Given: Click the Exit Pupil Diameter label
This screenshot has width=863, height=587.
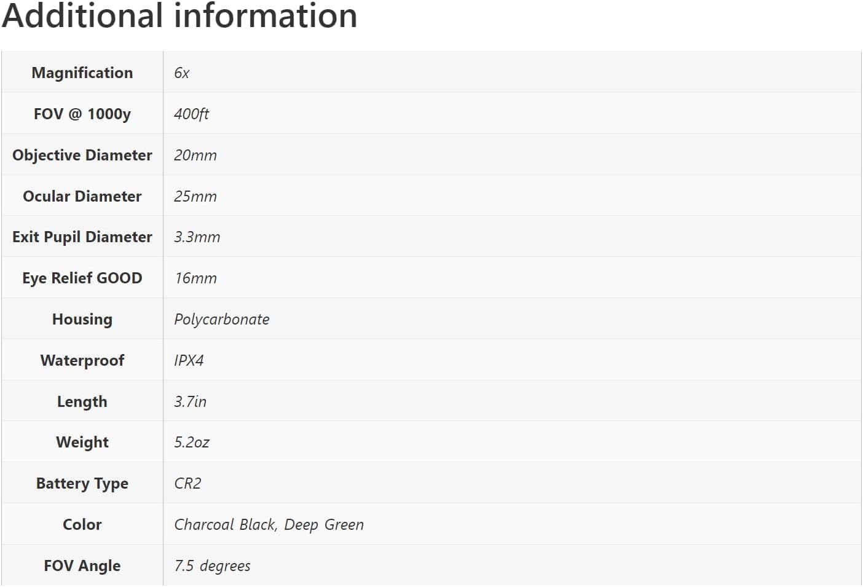Looking at the screenshot, I should click(82, 237).
